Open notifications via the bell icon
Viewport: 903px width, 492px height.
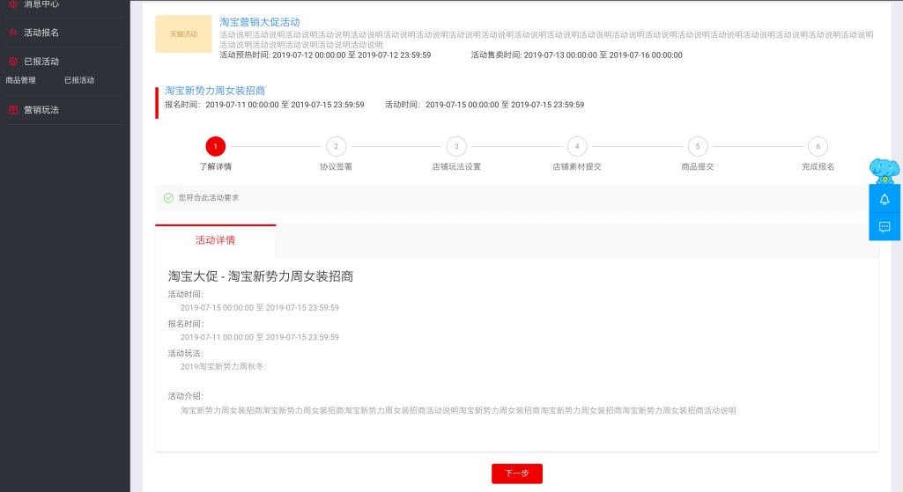click(x=884, y=199)
